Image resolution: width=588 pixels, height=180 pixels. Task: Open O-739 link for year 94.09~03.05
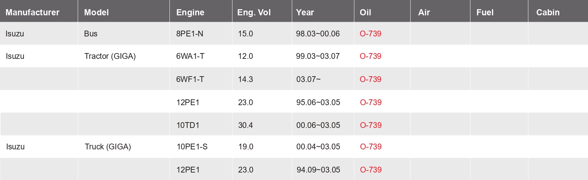[x=371, y=170]
